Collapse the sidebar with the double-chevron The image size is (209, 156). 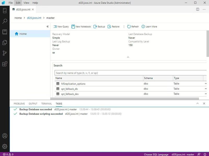tap(48, 26)
